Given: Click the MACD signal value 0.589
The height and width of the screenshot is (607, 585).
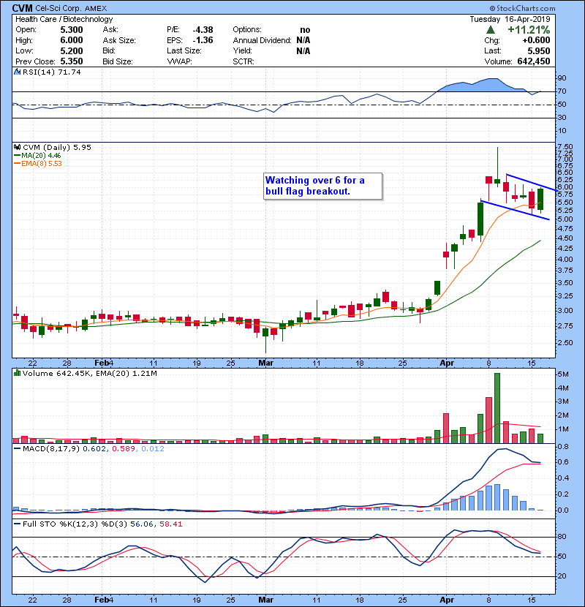Looking at the screenshot, I should 124,449.
